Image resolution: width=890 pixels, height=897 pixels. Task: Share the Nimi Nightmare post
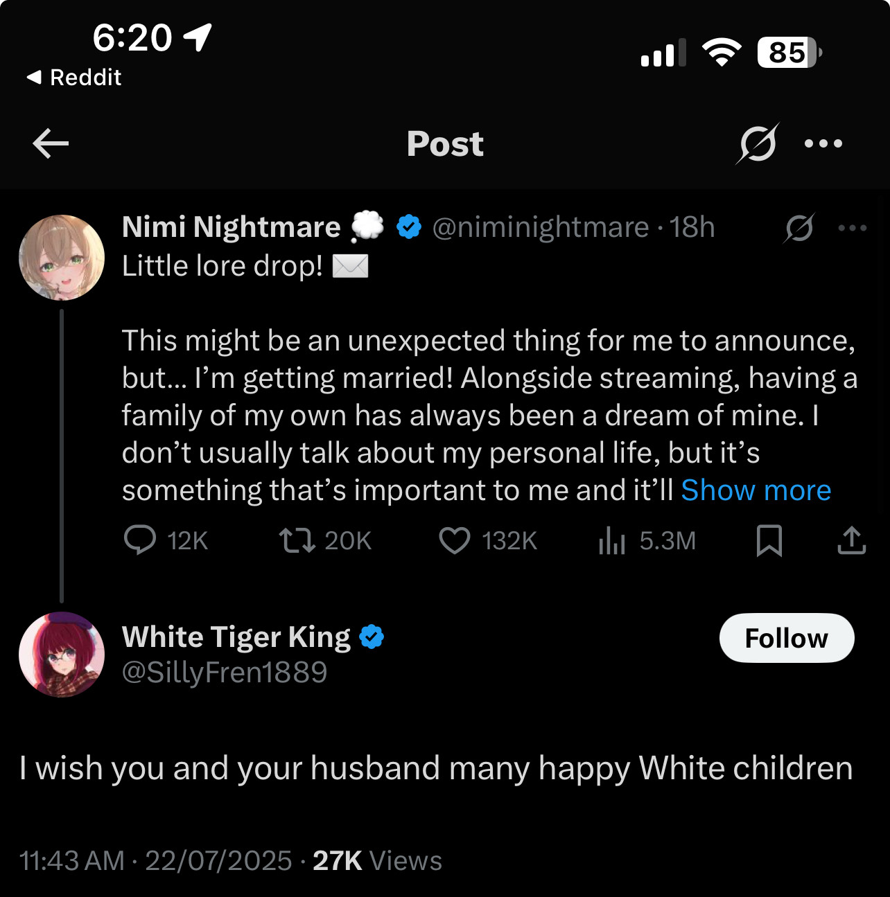tap(851, 540)
